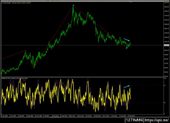Click the 1 Jun 2014 date label
Viewport: 170px width, 123px height.
[x=114, y=116]
